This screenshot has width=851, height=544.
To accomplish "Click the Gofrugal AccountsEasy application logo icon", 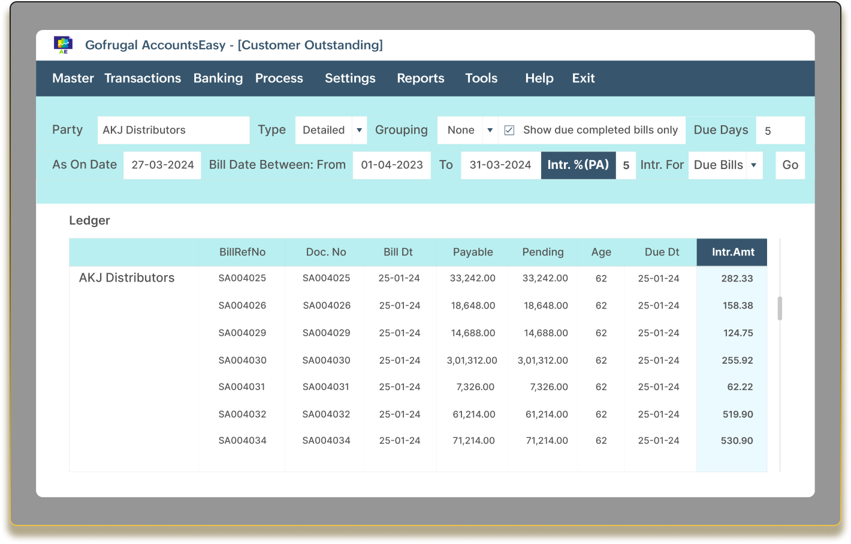I will click(x=62, y=44).
